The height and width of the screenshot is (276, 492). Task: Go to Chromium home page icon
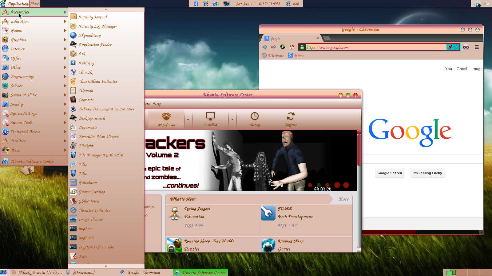292,47
